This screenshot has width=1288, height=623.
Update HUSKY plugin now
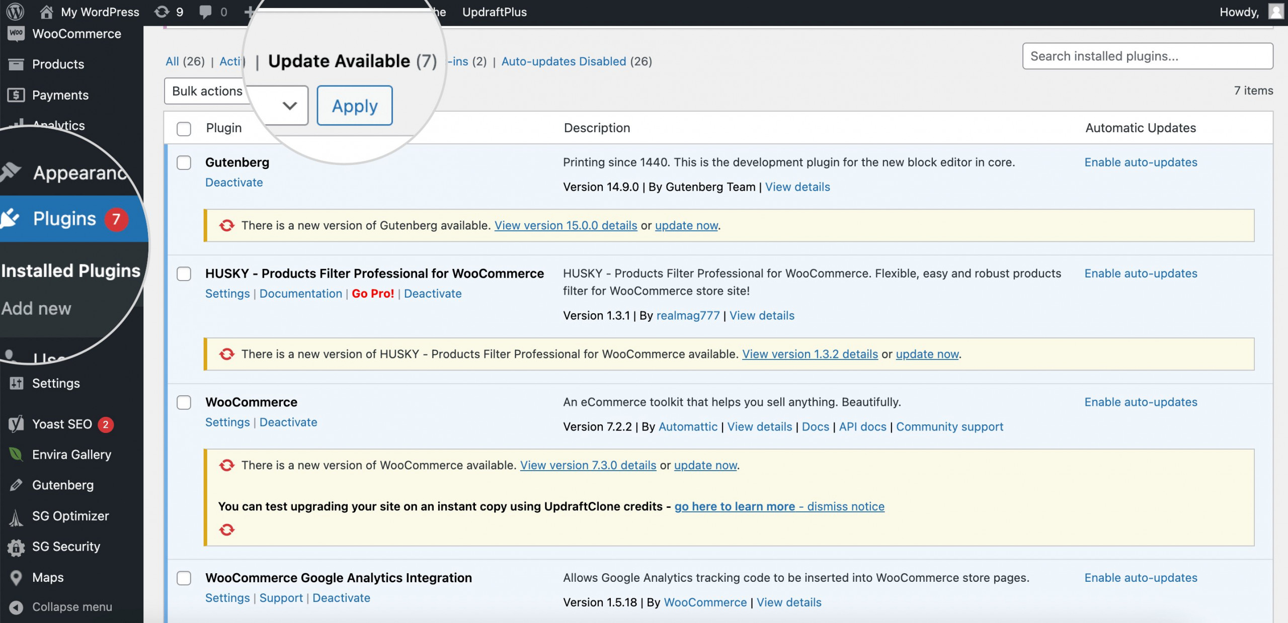point(927,354)
